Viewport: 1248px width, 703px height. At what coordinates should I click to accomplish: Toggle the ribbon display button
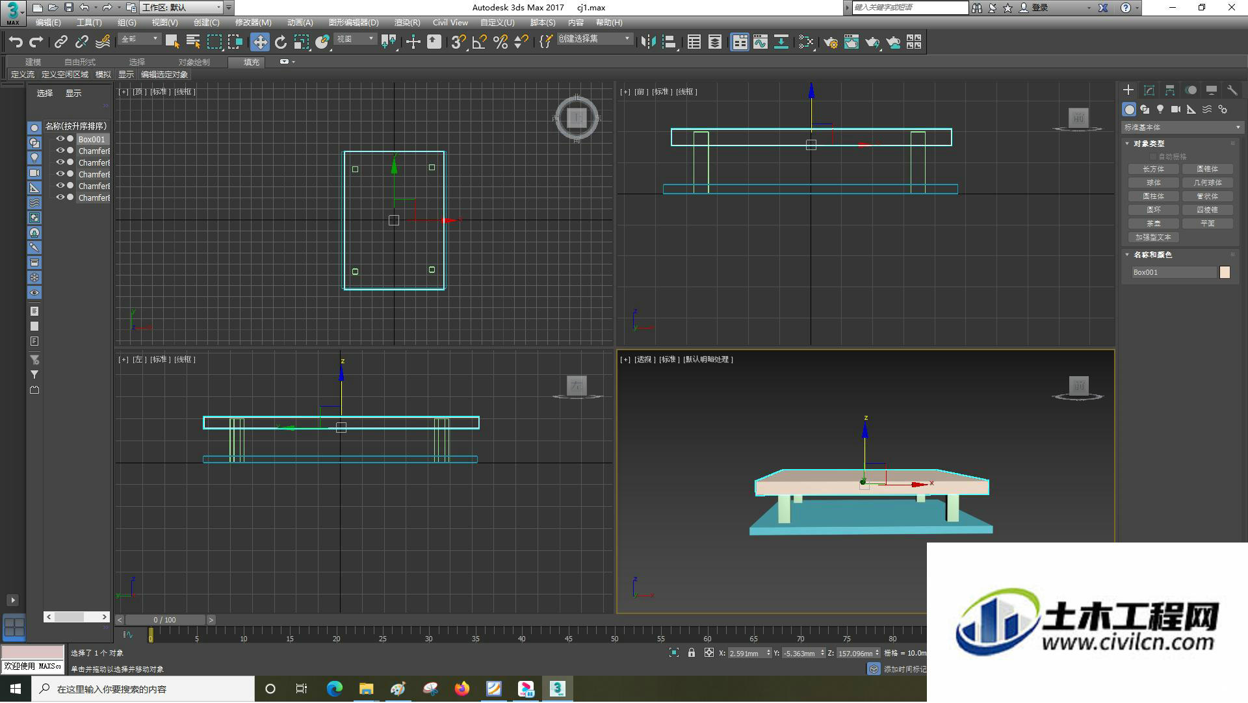pyautogui.click(x=739, y=42)
